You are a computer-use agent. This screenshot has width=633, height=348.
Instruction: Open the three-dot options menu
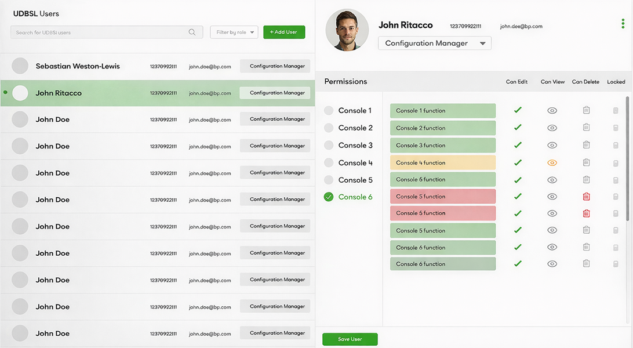[x=623, y=24]
